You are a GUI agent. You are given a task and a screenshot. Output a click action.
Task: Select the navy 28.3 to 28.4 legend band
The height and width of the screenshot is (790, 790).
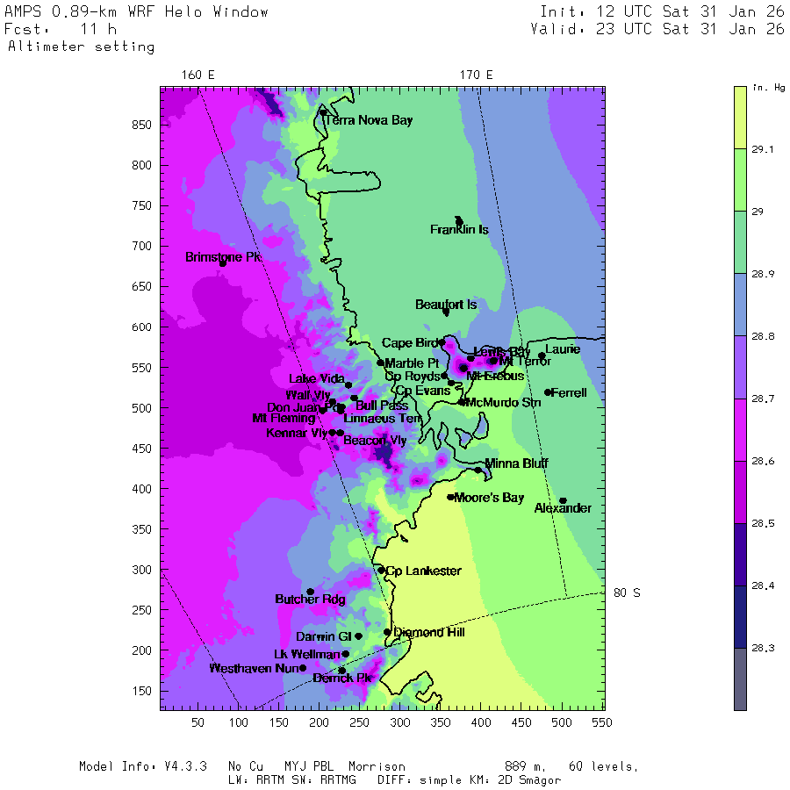tap(740, 617)
